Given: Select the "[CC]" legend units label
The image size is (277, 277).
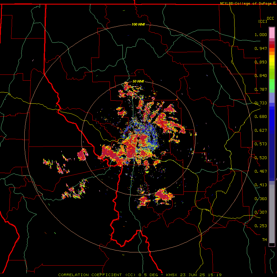Looking at the screenshot, I should pos(263,21).
